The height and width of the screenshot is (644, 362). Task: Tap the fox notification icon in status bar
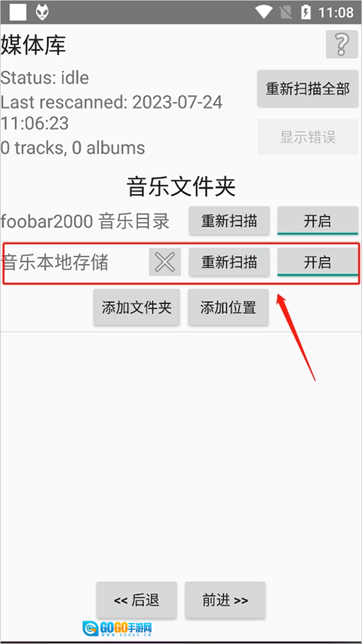(x=42, y=12)
